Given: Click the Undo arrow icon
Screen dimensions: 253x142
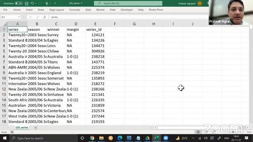Looking at the screenshot, I should pos(32,4).
